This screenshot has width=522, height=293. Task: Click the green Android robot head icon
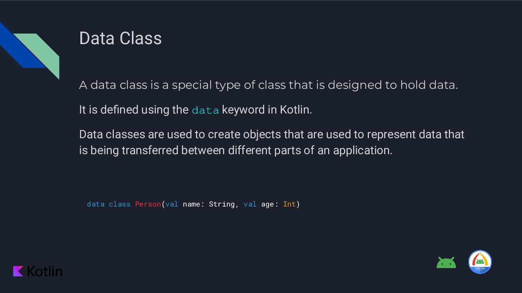pyautogui.click(x=446, y=262)
